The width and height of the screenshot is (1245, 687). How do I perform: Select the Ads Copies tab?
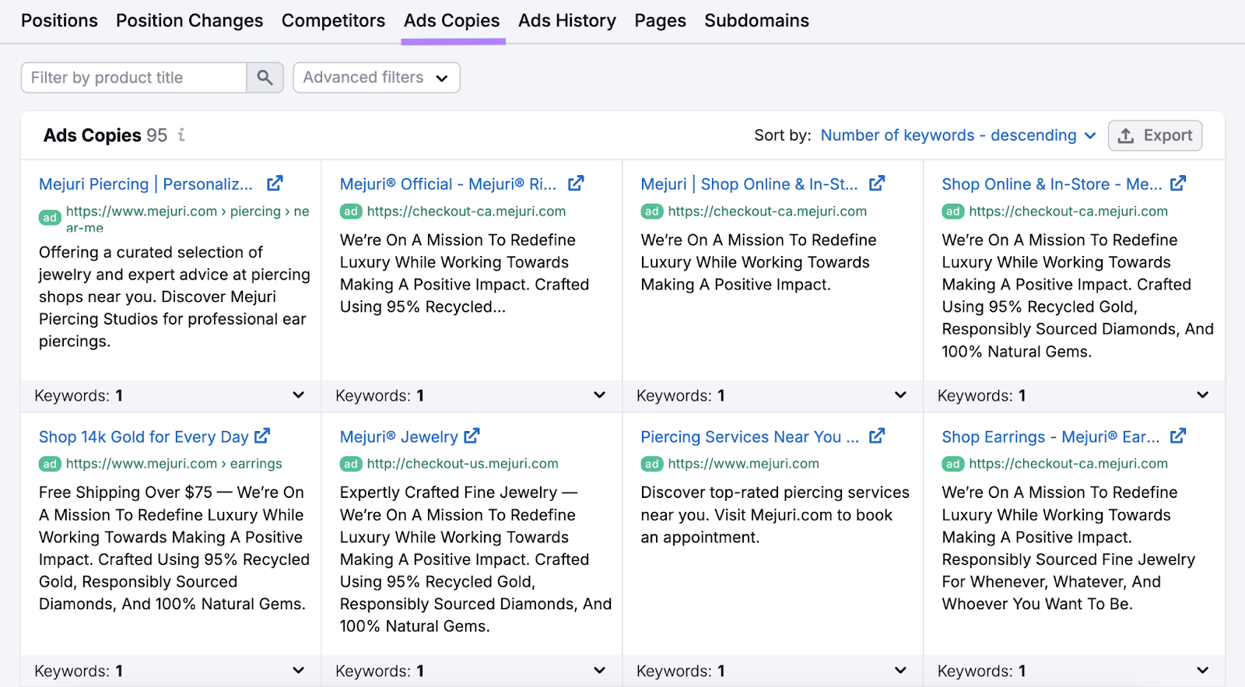tap(451, 21)
